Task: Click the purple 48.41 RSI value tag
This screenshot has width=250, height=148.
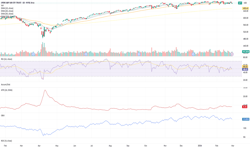Action: (245, 69)
